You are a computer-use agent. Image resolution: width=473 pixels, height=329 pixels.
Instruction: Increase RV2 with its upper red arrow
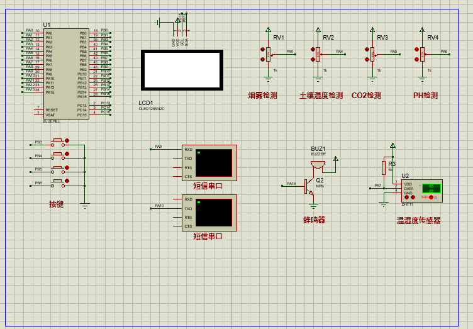(x=313, y=50)
